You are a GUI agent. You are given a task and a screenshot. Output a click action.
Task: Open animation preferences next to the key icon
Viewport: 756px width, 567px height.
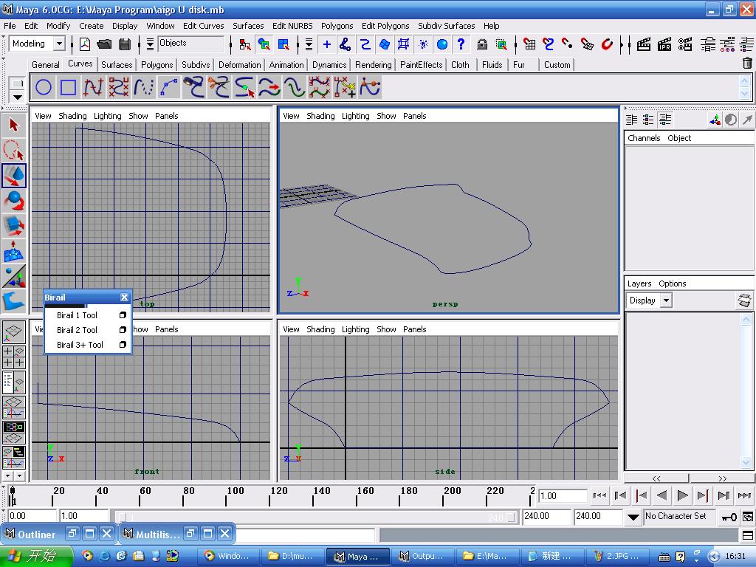(x=748, y=517)
